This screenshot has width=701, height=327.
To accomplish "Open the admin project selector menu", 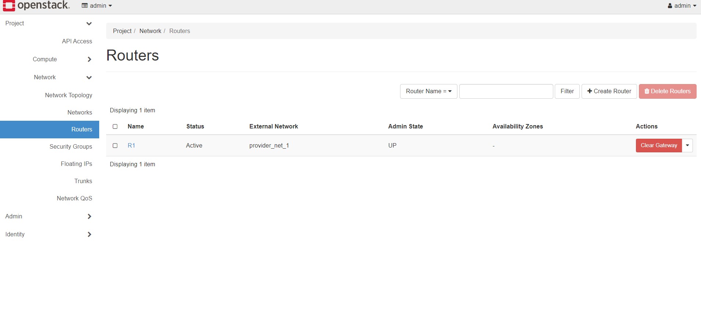I will pyautogui.click(x=97, y=6).
